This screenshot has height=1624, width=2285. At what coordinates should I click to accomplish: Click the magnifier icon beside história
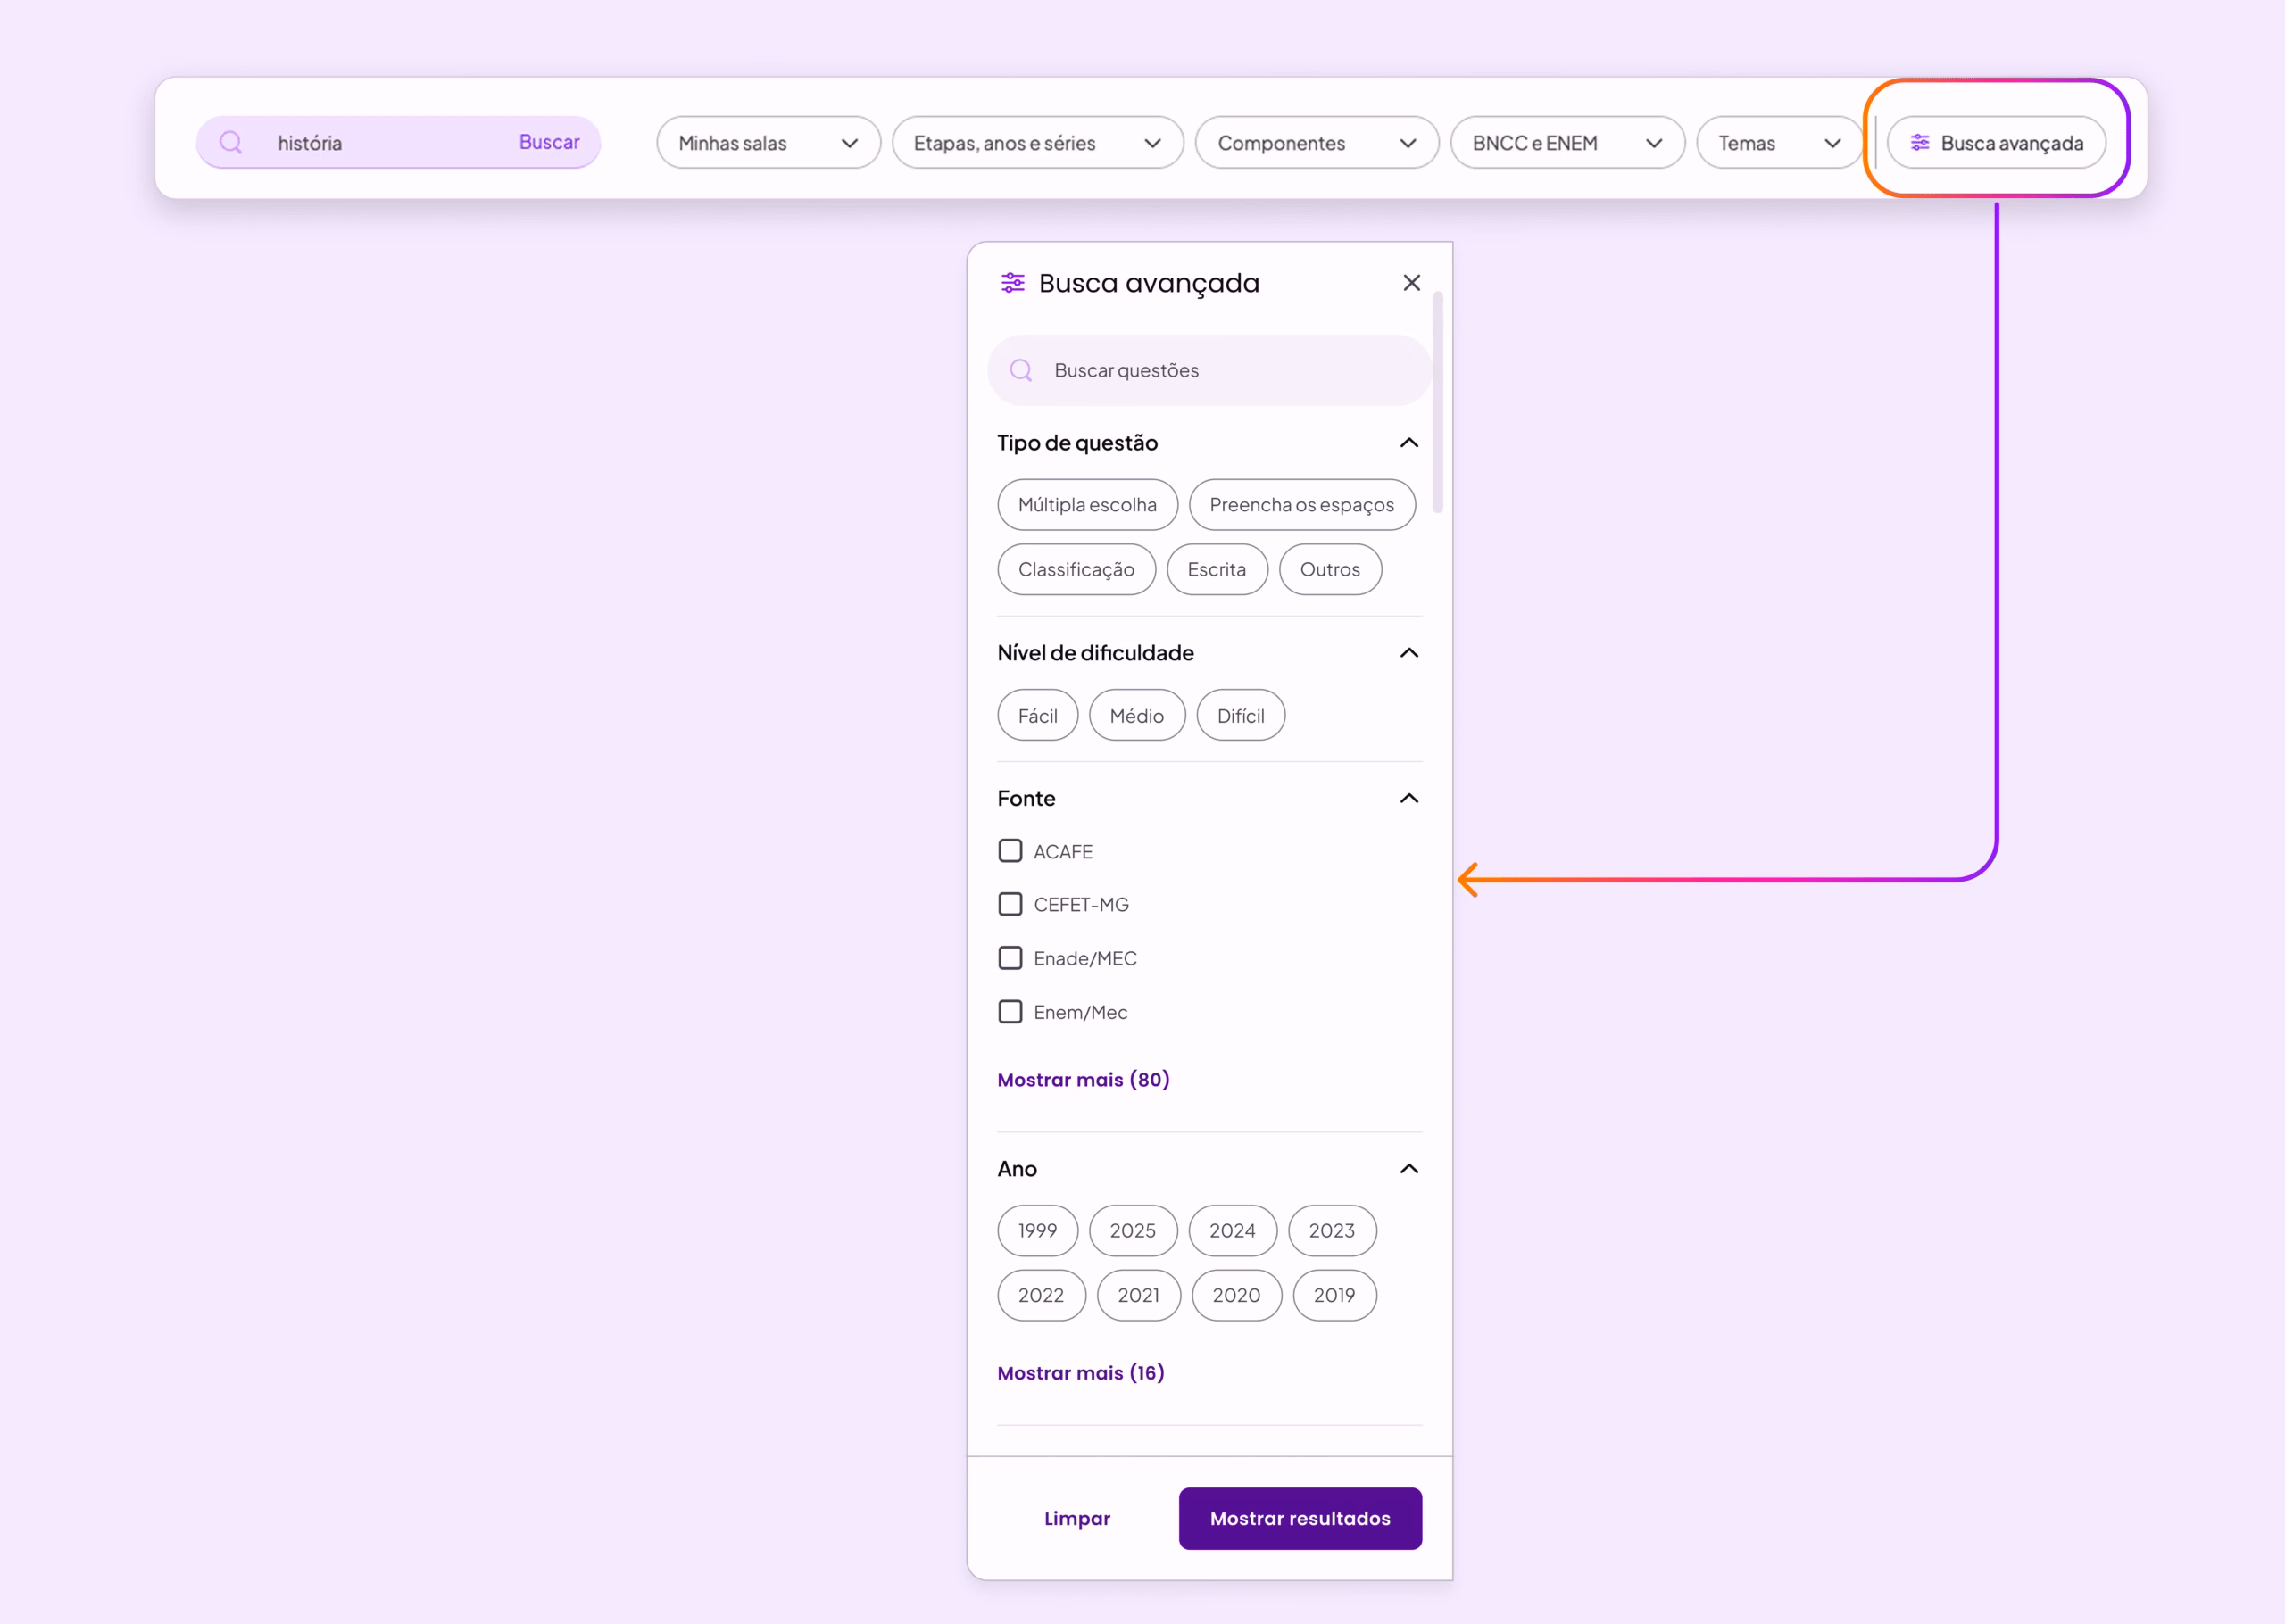[231, 142]
